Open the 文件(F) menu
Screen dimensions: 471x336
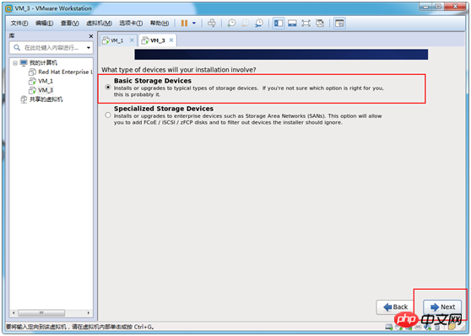pyautogui.click(x=19, y=23)
